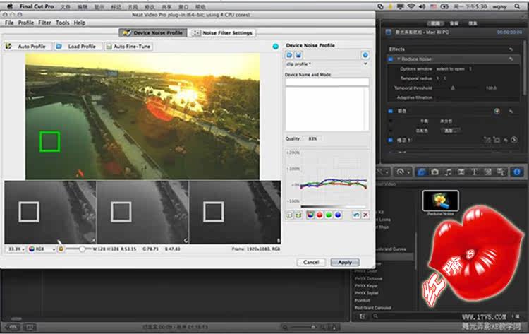Toggle the Inspector info button in FCP toolbar
Image resolution: width=529 pixels, height=334 pixels.
pos(517,172)
